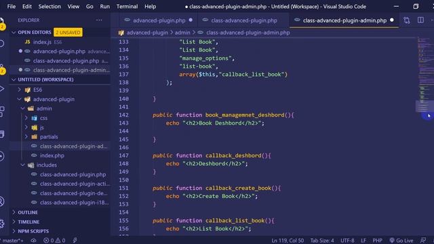Image resolution: width=434 pixels, height=244 pixels.
Task: Click Ln 119, Col 50 status
Action: point(288,241)
